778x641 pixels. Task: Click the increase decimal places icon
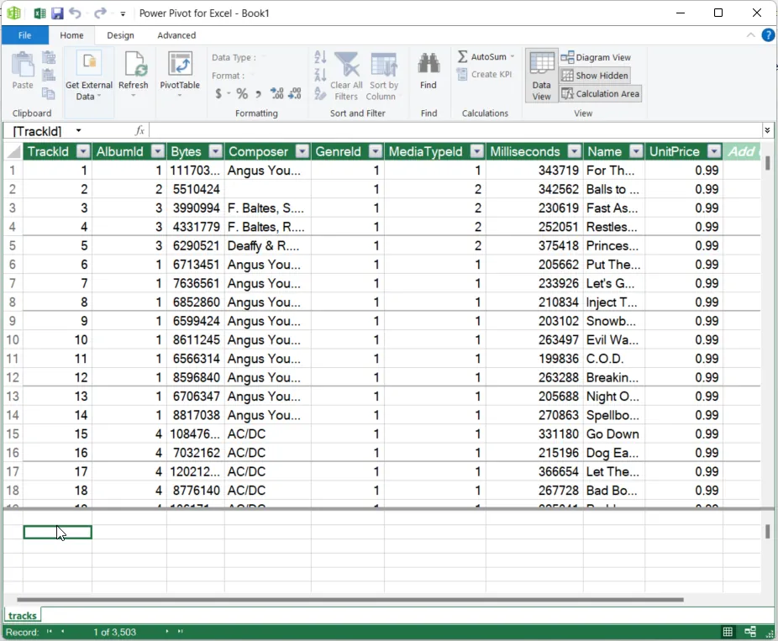coord(276,92)
